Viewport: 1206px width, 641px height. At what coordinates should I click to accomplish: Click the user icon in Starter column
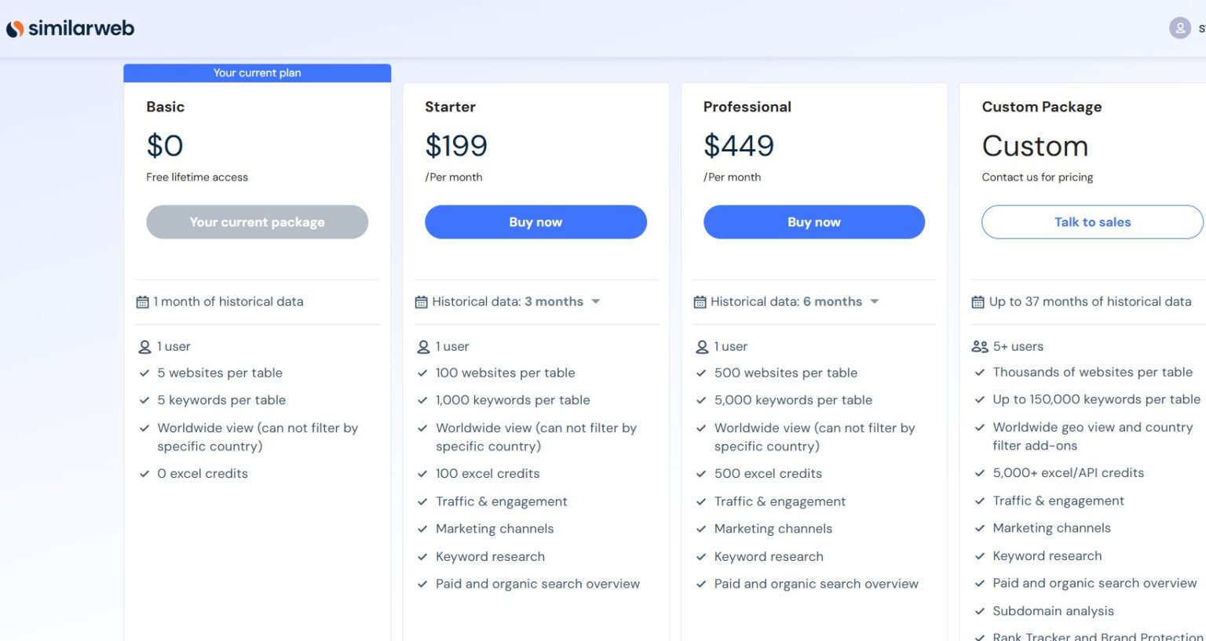423,346
